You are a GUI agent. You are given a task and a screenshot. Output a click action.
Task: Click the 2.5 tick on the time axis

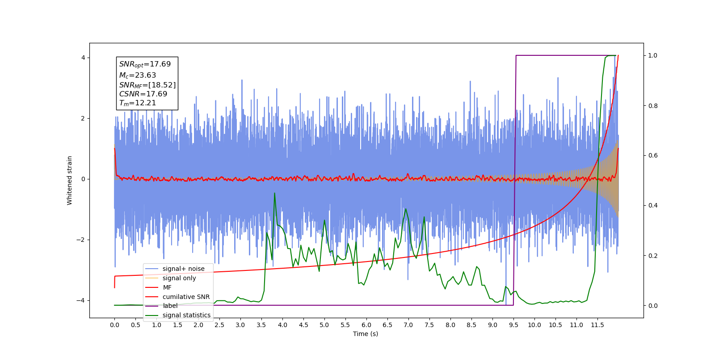pyautogui.click(x=219, y=325)
